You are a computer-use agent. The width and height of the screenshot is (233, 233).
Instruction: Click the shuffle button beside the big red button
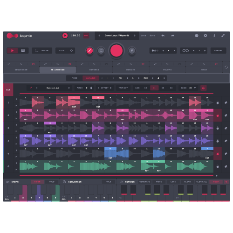[x=101, y=50]
